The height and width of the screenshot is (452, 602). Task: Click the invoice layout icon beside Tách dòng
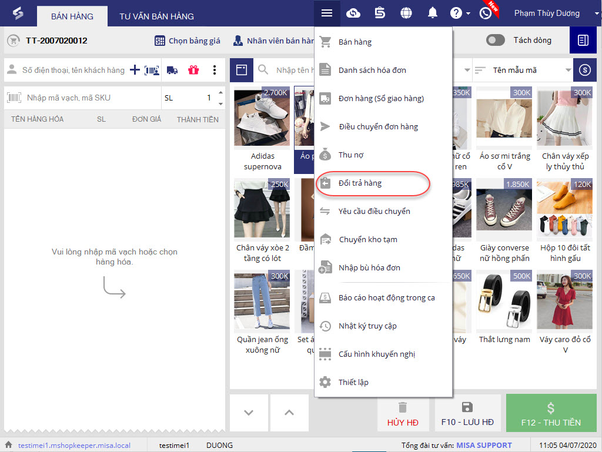583,40
